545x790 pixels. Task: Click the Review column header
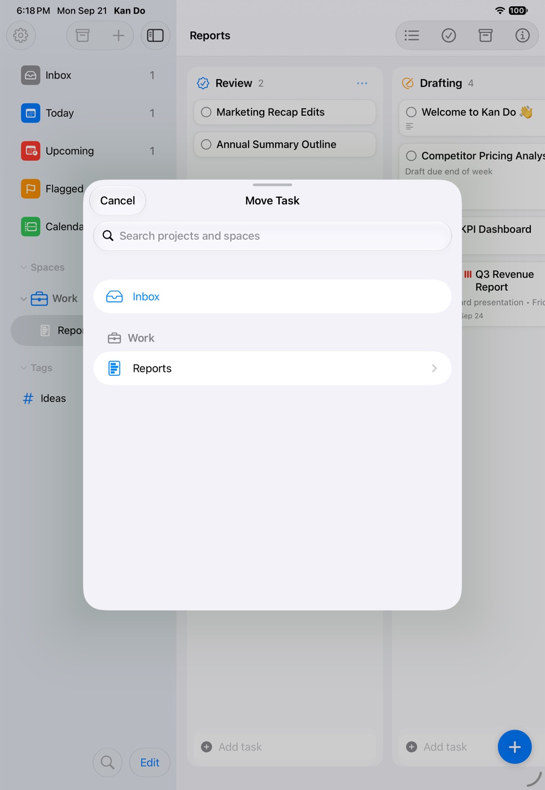(x=234, y=83)
